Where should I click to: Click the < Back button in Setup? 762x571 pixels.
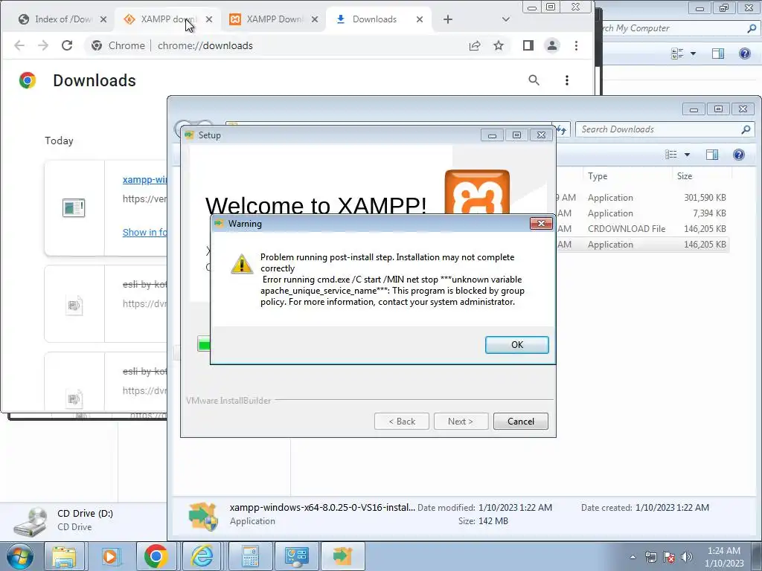pyautogui.click(x=401, y=422)
